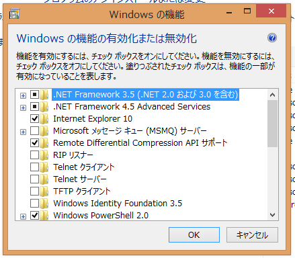The image size is (295, 258).
Task: Enable the Telnet クライアント checkbox
Action: (x=34, y=167)
